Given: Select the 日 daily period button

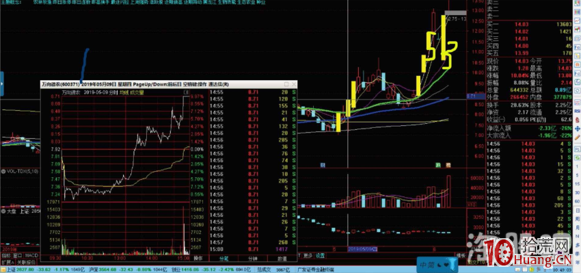Looking at the screenshot, I should coord(577,210).
